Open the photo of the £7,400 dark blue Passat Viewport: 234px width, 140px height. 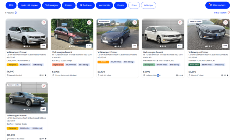(x=117, y=34)
